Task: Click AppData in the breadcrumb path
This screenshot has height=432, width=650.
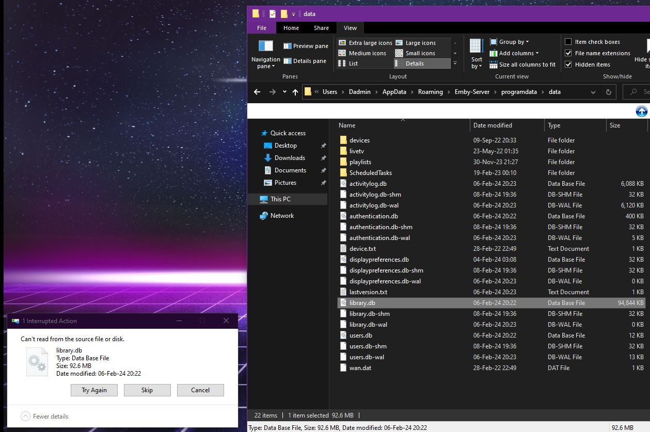Action: click(x=394, y=92)
